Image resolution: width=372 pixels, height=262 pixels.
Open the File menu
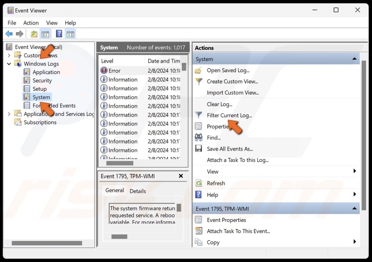coord(12,23)
